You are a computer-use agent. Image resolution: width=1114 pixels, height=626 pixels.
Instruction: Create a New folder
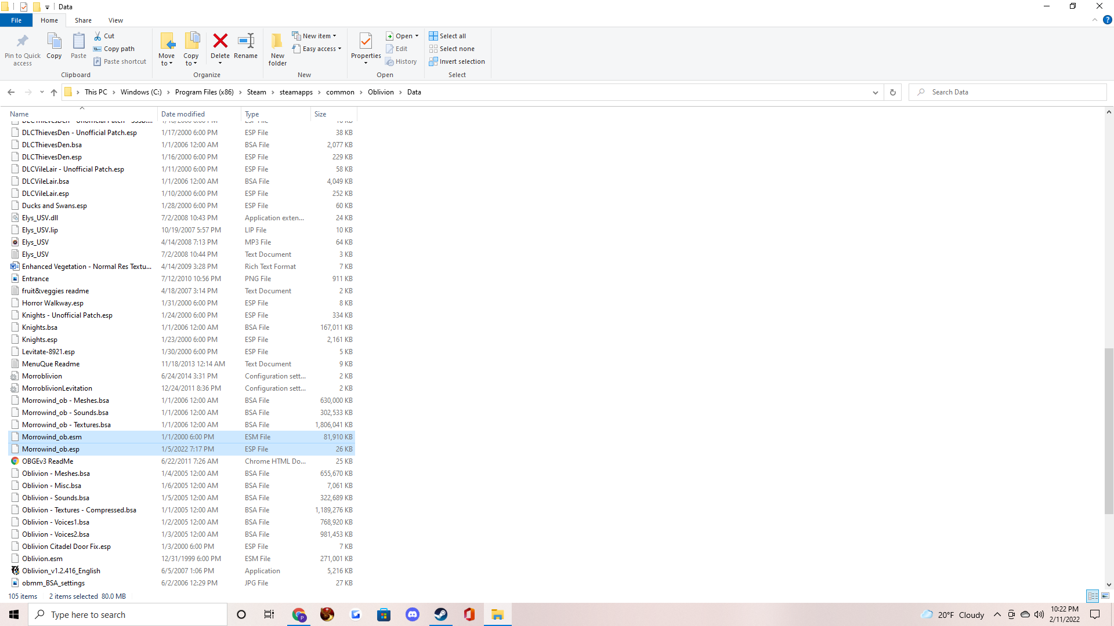click(277, 49)
